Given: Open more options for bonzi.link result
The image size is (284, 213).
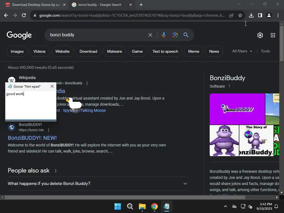Looking at the screenshot, I should [48, 130].
